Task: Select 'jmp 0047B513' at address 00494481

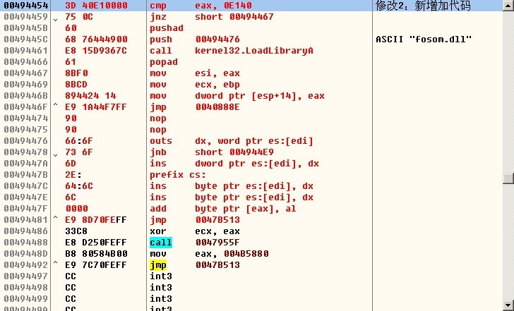Action: 195,220
